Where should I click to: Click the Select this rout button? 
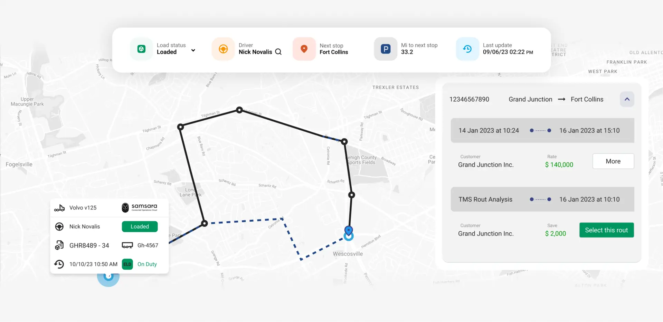(x=606, y=230)
